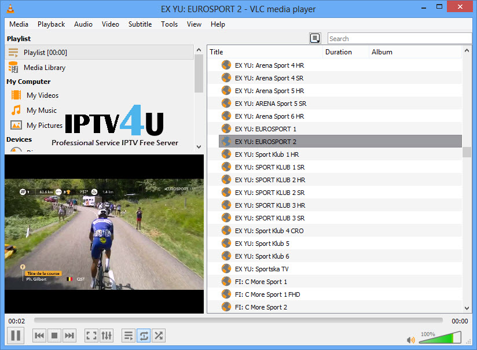Screen dimensions: 477x350
Task: Open the Playback menu dropdown
Action: (51, 24)
